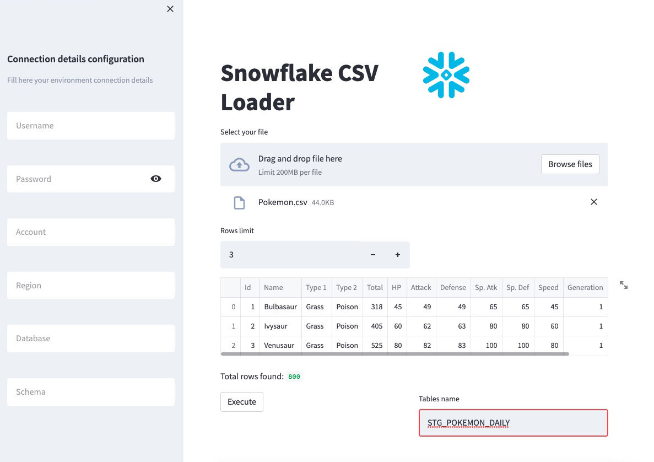Close the connection details sidebar
The height and width of the screenshot is (462, 654).
coord(170,9)
